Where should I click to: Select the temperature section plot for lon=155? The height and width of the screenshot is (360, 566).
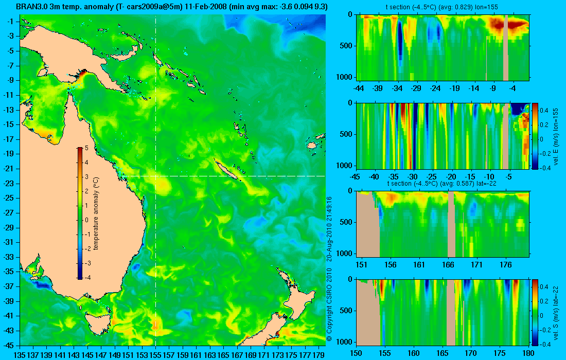(443, 48)
